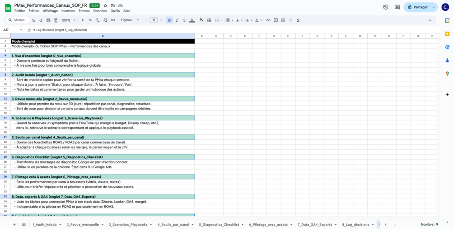The width and height of the screenshot is (454, 229).
Task: Move document to folder icon
Action: 113,5
